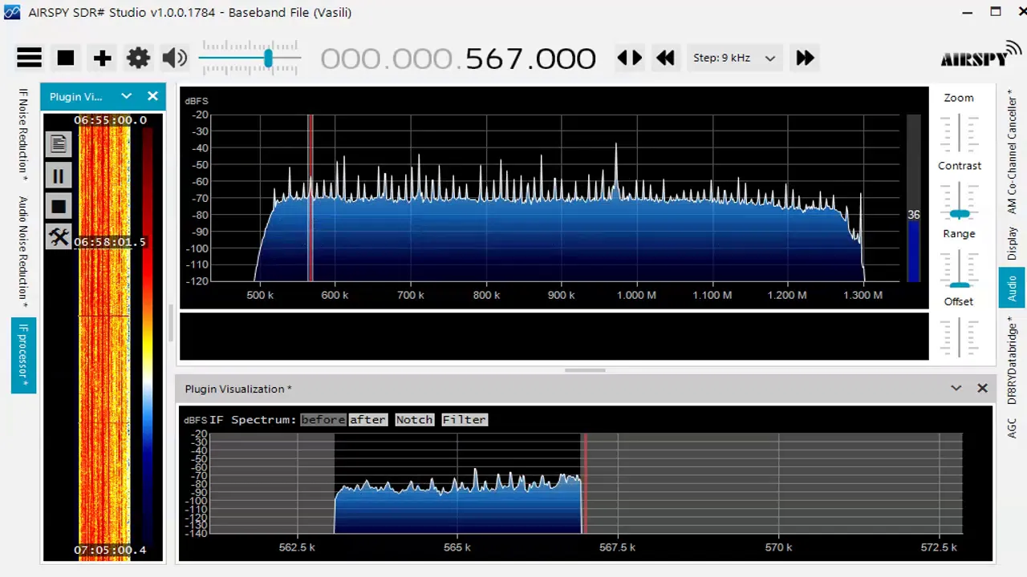Adjust the volume slider handle
Image resolution: width=1027 pixels, height=577 pixels.
tap(268, 58)
